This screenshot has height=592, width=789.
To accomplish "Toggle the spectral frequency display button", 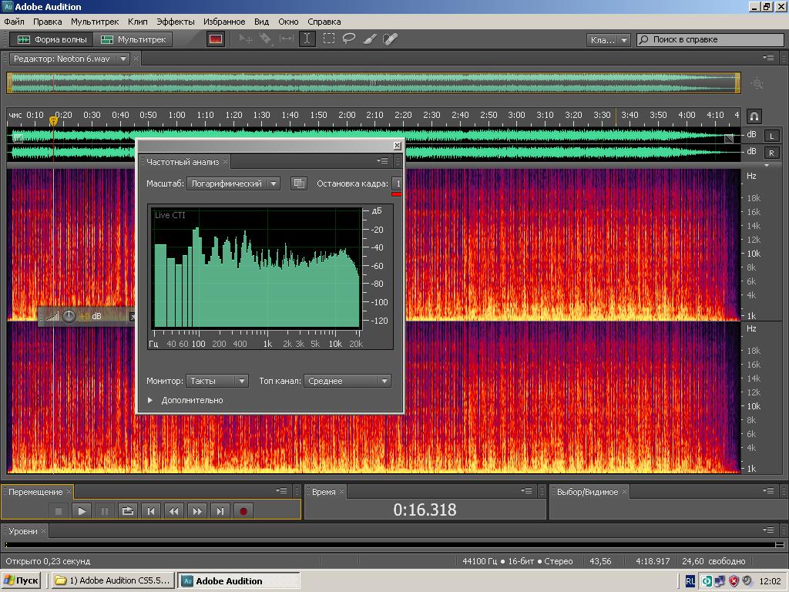I will pyautogui.click(x=216, y=39).
